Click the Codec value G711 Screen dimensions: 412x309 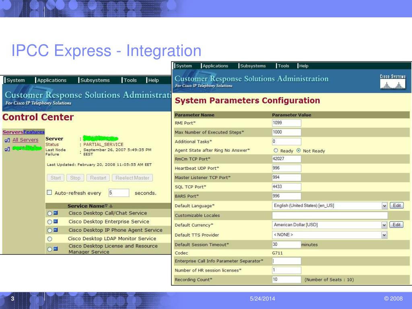[278, 253]
